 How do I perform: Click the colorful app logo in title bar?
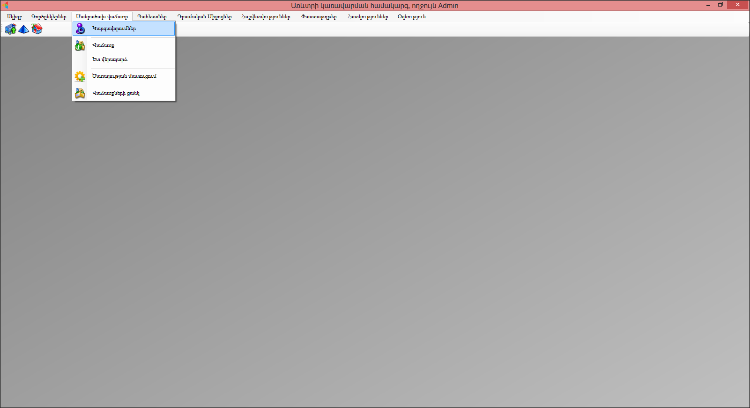click(5, 5)
